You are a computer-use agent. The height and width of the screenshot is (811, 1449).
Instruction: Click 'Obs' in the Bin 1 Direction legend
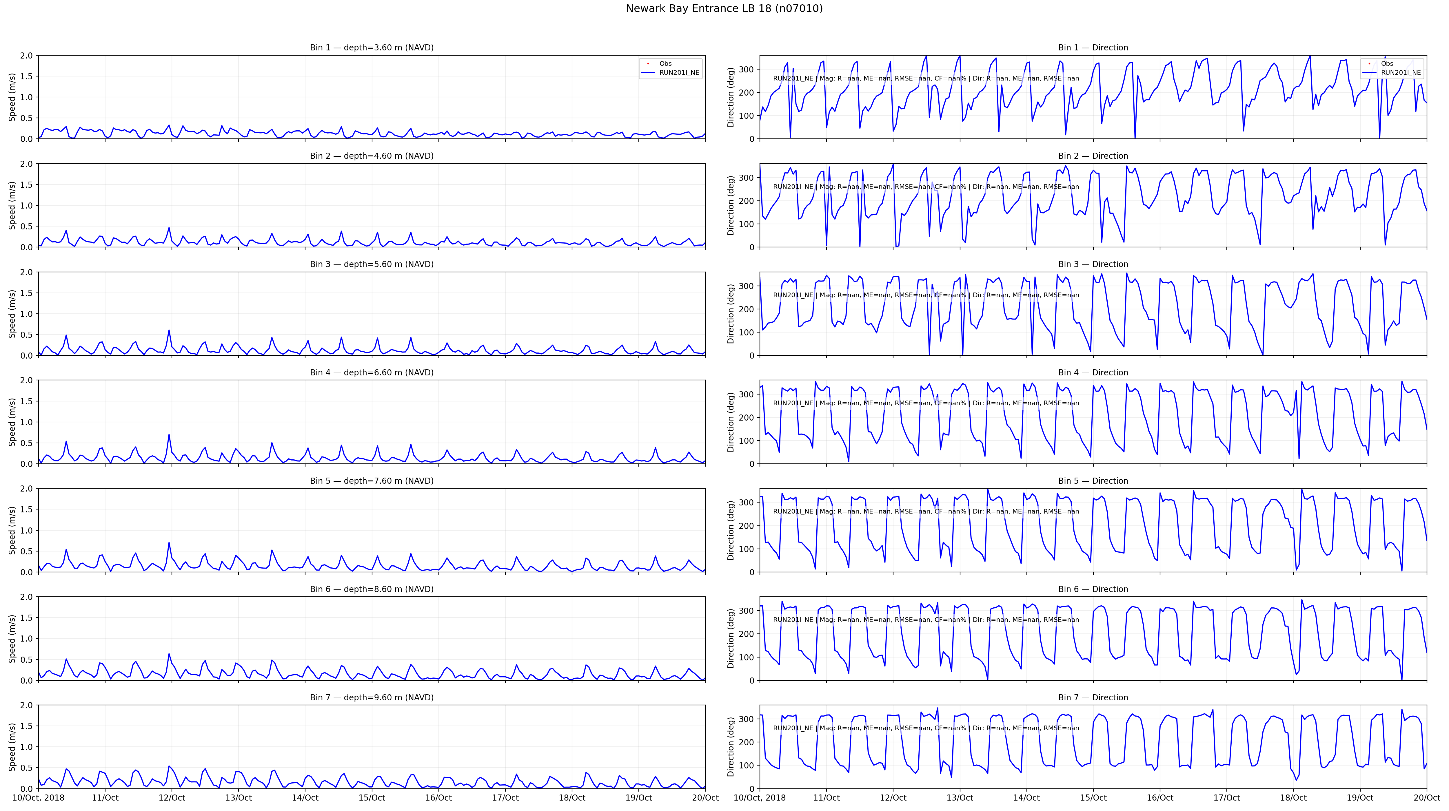(1387, 63)
